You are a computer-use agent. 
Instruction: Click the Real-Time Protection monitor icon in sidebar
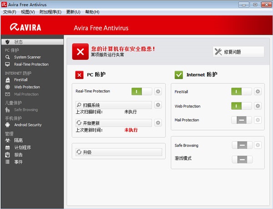7,64
